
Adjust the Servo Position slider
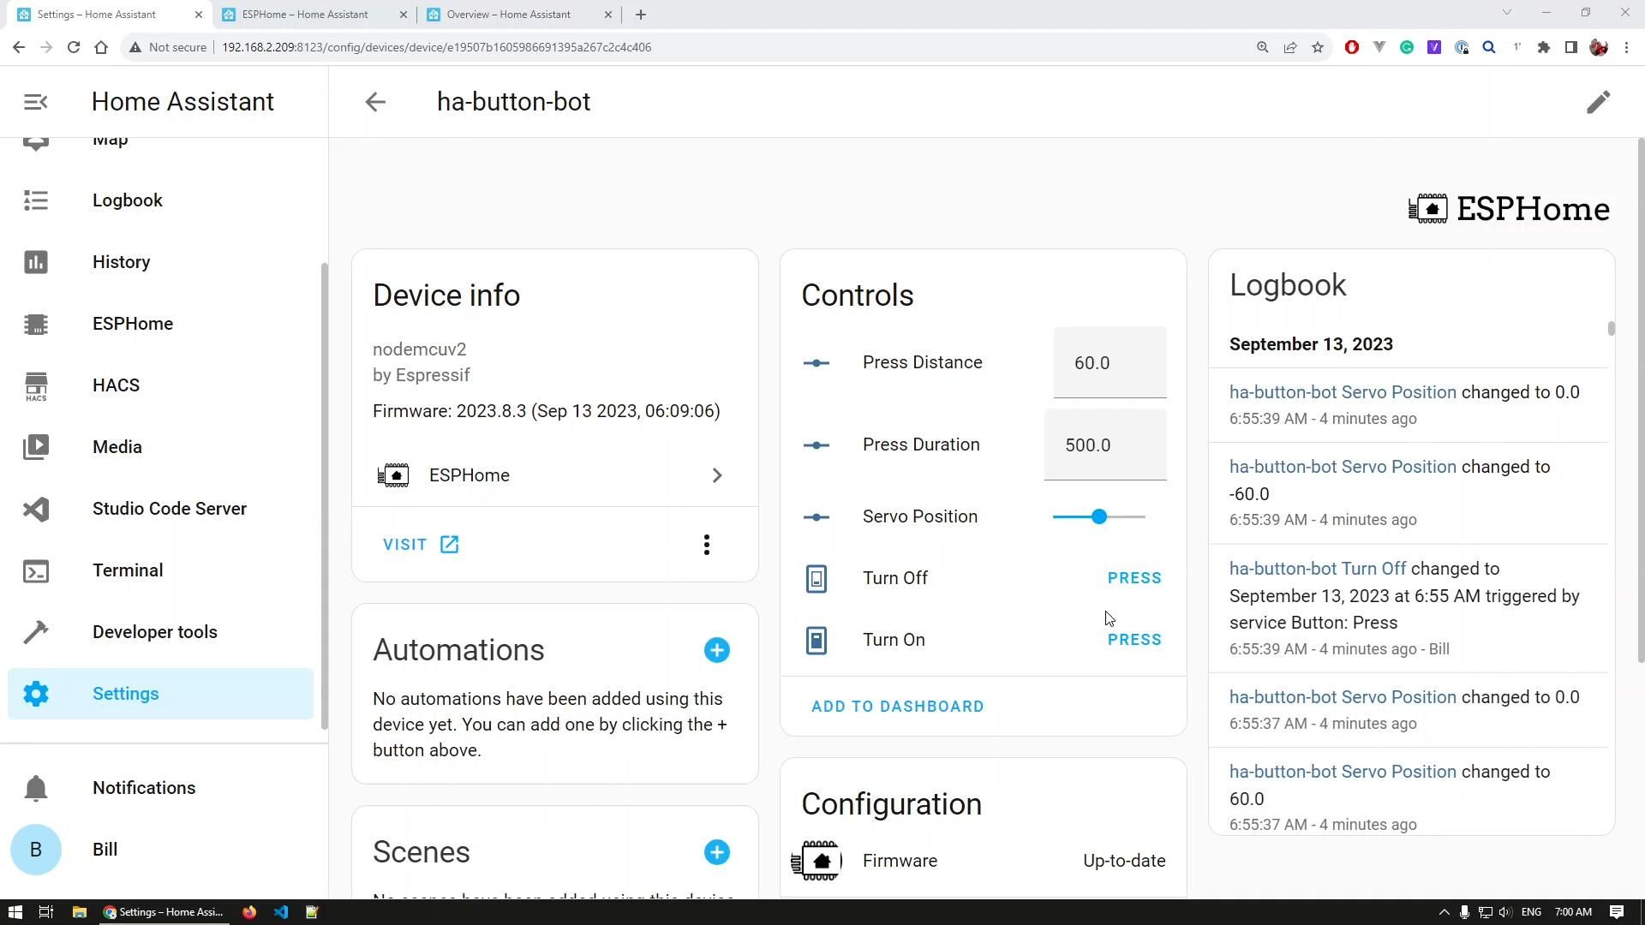[1099, 516]
